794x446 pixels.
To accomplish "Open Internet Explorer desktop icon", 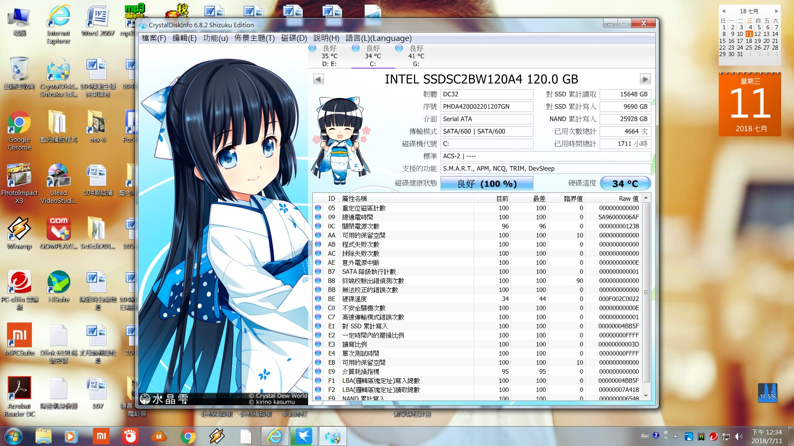I will [x=58, y=25].
